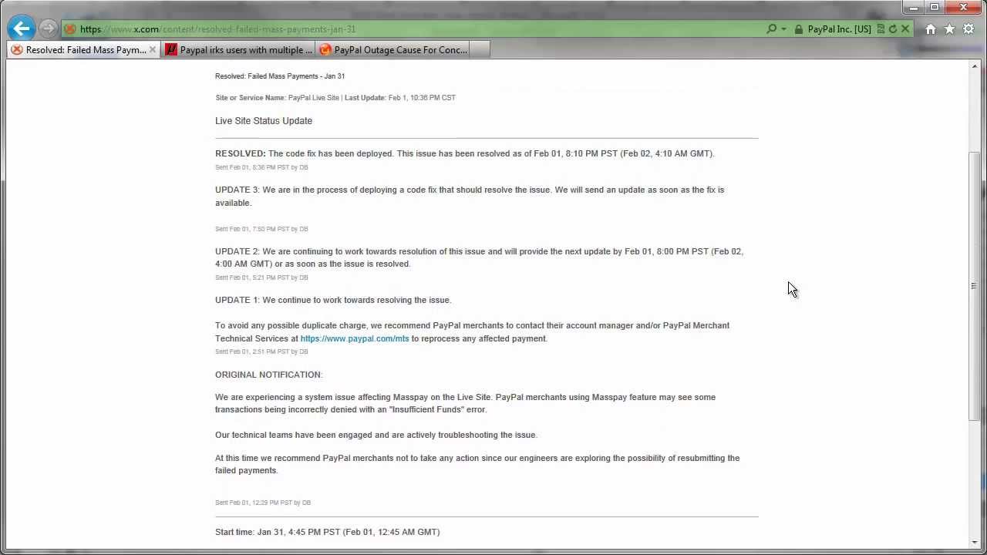Minimize the browser window

pos(914,8)
